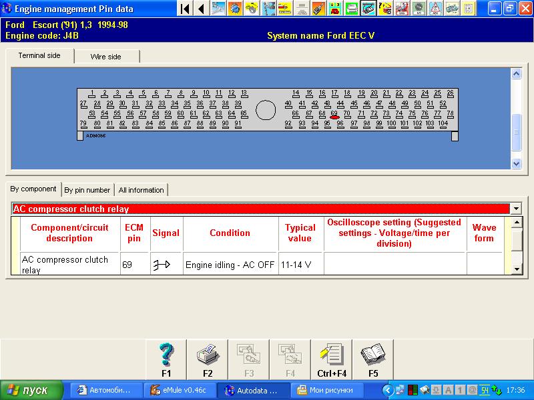Open the F5 book manual button
This screenshot has width=534, height=400.
tap(373, 359)
